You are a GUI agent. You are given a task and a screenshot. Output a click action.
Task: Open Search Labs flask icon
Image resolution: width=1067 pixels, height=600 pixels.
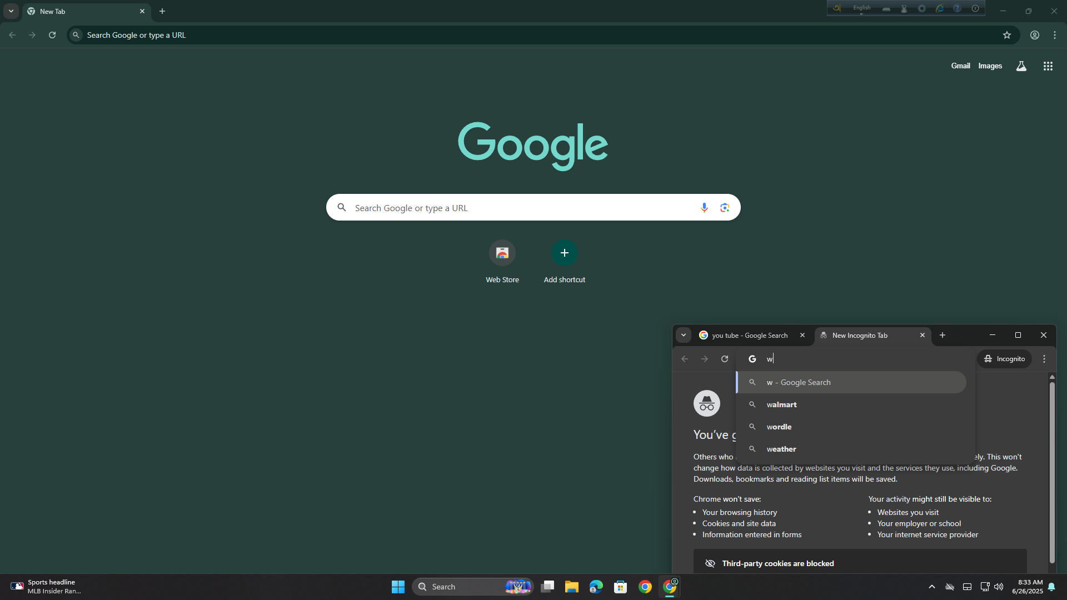[1021, 66]
